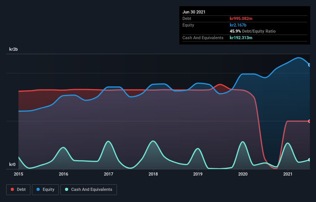Screen dimensions: 316x202
Task: Select the Debt endpoint marker on red line
Action: tap(309, 121)
